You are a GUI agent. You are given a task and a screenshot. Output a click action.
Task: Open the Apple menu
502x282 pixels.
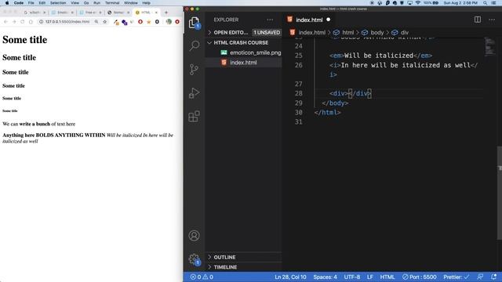coord(7,3)
